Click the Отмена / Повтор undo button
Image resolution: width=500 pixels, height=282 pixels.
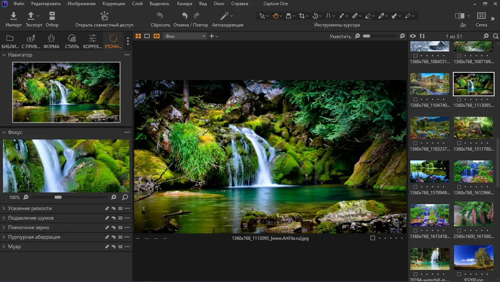[x=185, y=16]
